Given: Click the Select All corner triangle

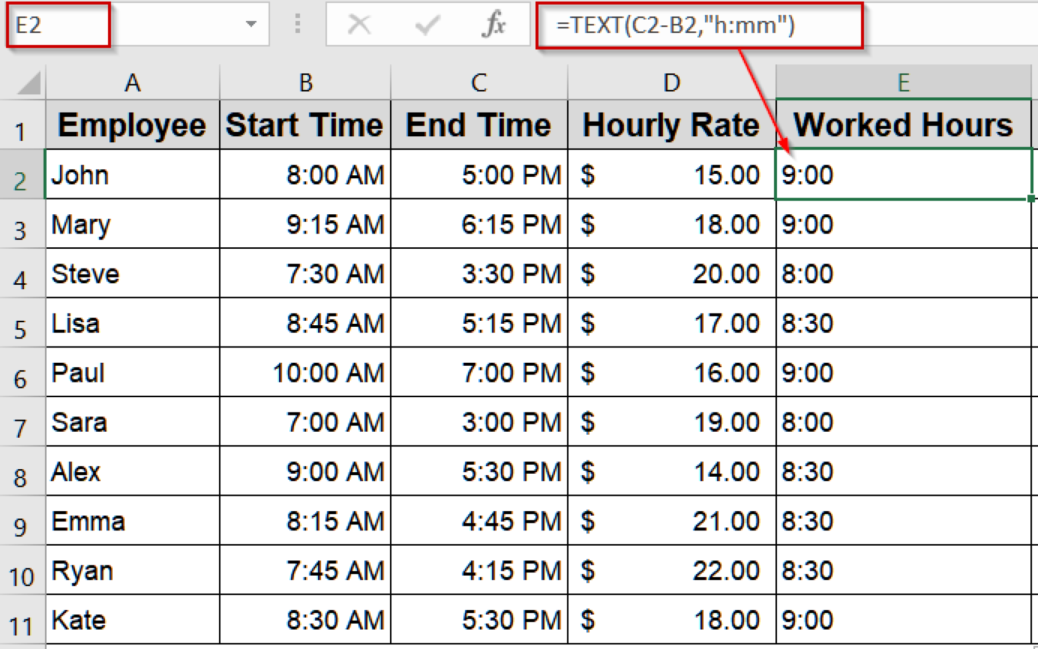Looking at the screenshot, I should 28,83.
